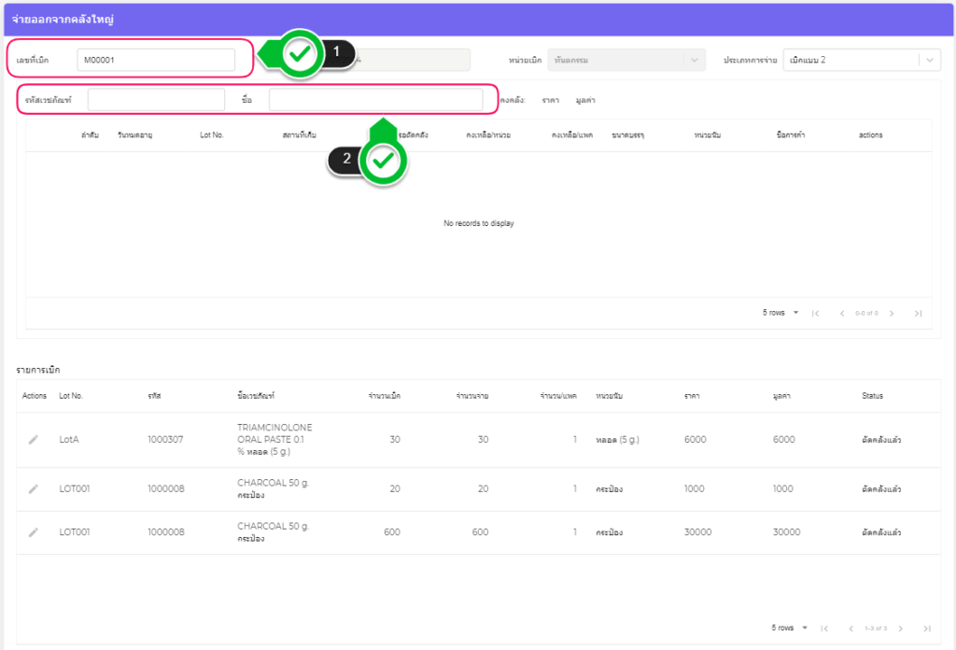This screenshot has height=650, width=956.
Task: Click the ชื่อเวชภัณฑ์ column header in lower table
Action: 256,396
